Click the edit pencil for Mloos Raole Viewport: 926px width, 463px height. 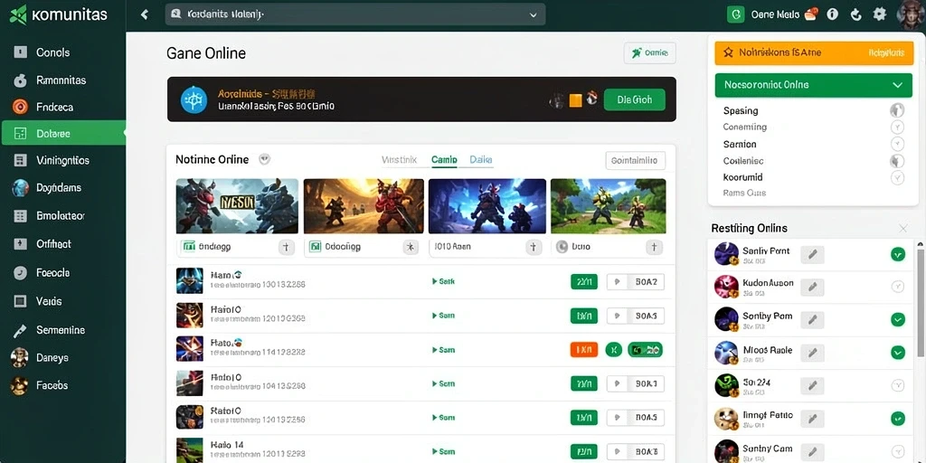click(812, 354)
